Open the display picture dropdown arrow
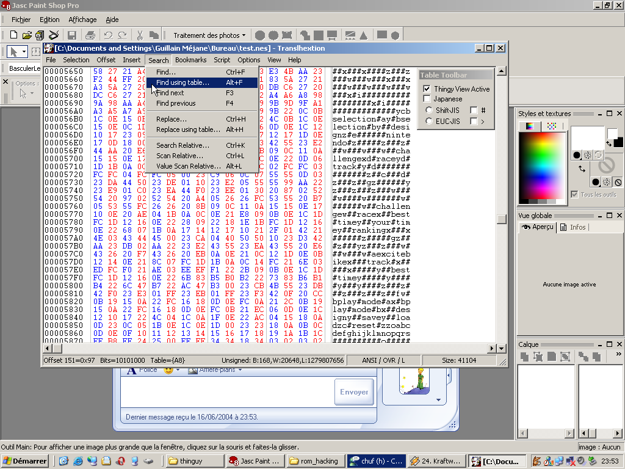The image size is (625, 469). click(x=438, y=399)
